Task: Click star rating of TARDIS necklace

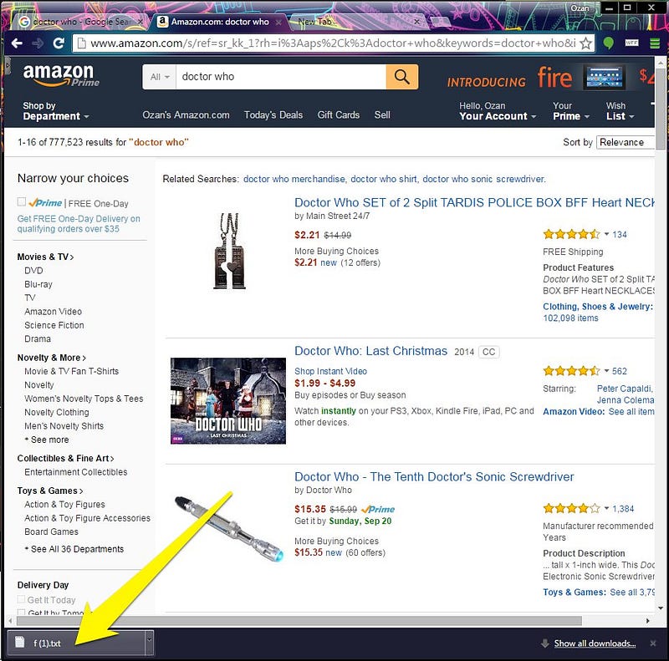Action: [x=571, y=234]
